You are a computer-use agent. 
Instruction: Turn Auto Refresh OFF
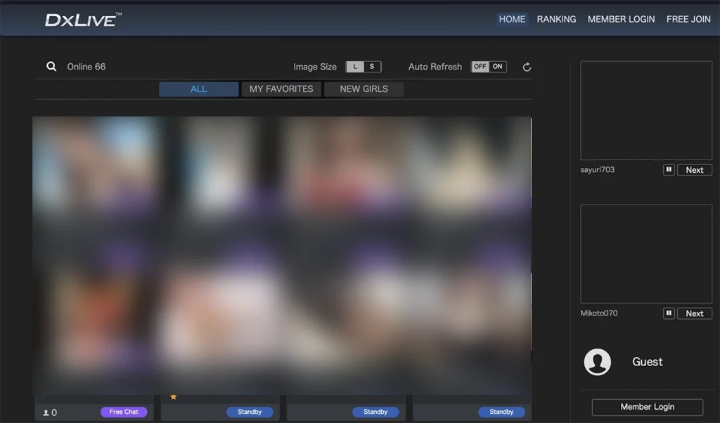(x=480, y=67)
